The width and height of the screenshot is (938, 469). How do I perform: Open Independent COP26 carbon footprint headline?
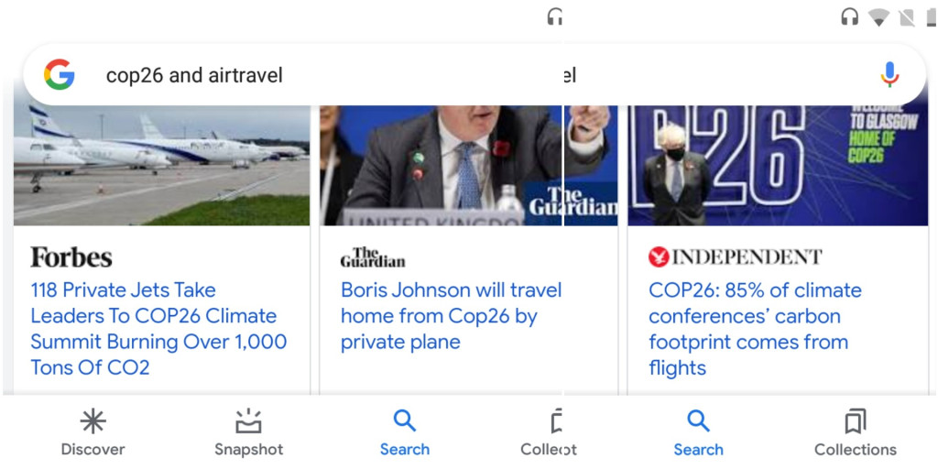click(755, 329)
